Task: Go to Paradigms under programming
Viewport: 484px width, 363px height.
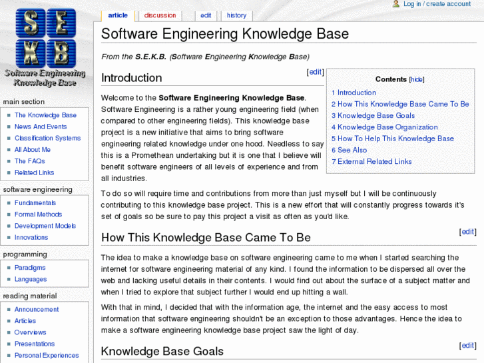Action: tap(30, 268)
